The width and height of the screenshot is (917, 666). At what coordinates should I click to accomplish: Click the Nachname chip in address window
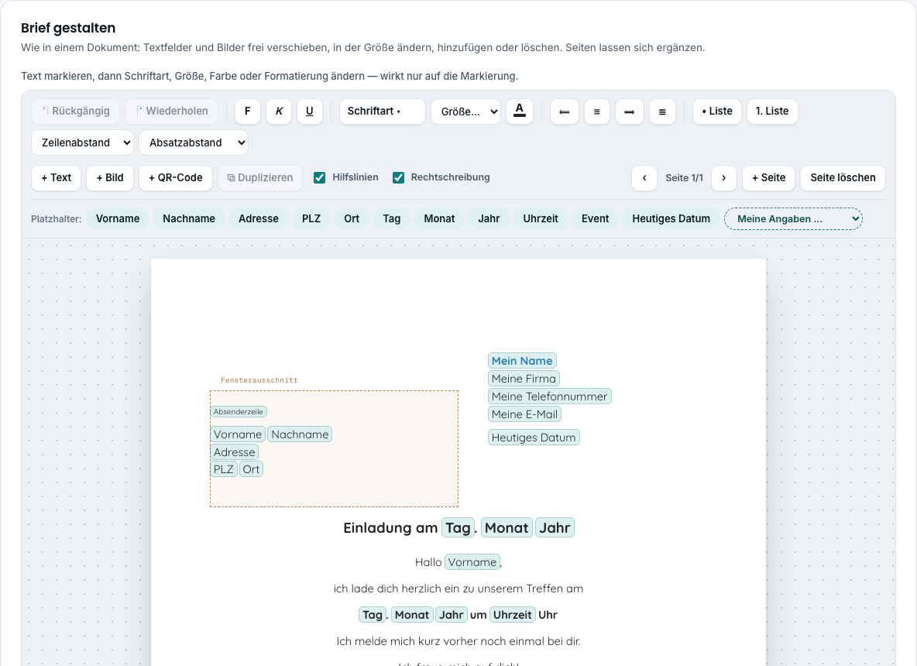tap(300, 434)
